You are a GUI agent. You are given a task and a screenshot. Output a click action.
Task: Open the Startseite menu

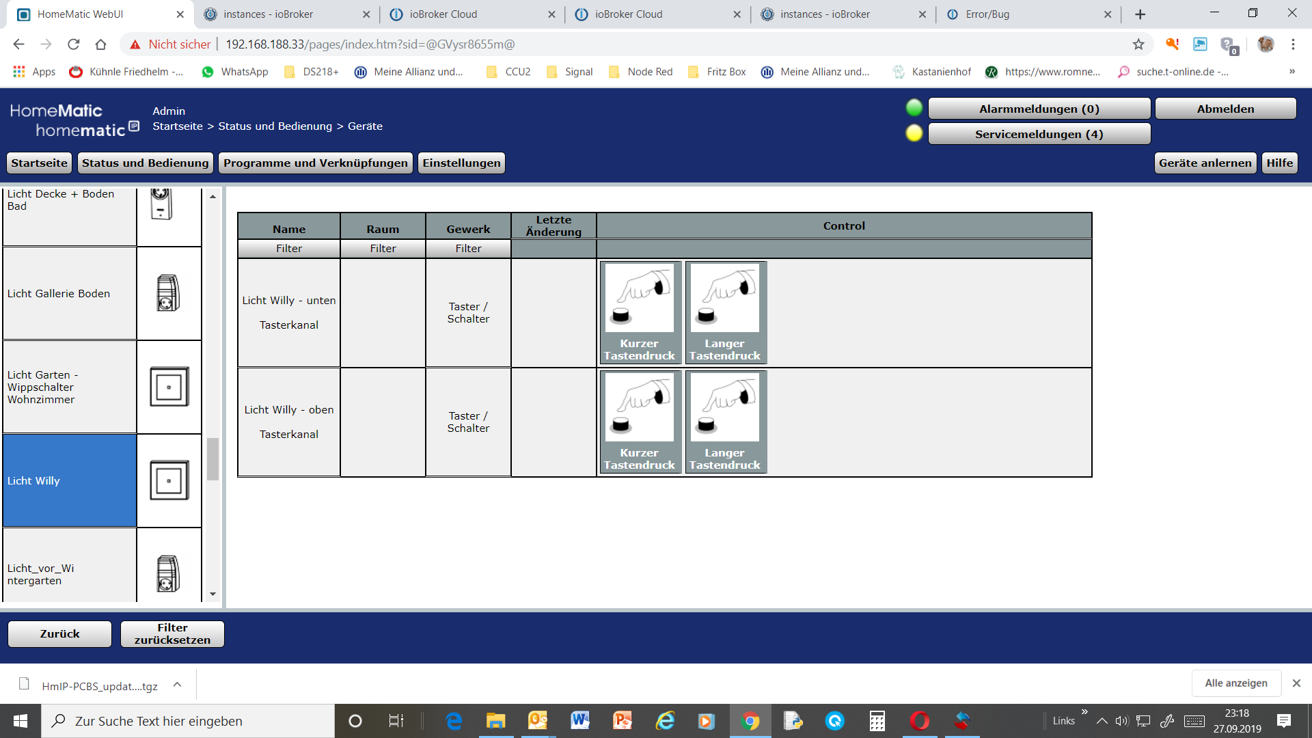coord(39,163)
